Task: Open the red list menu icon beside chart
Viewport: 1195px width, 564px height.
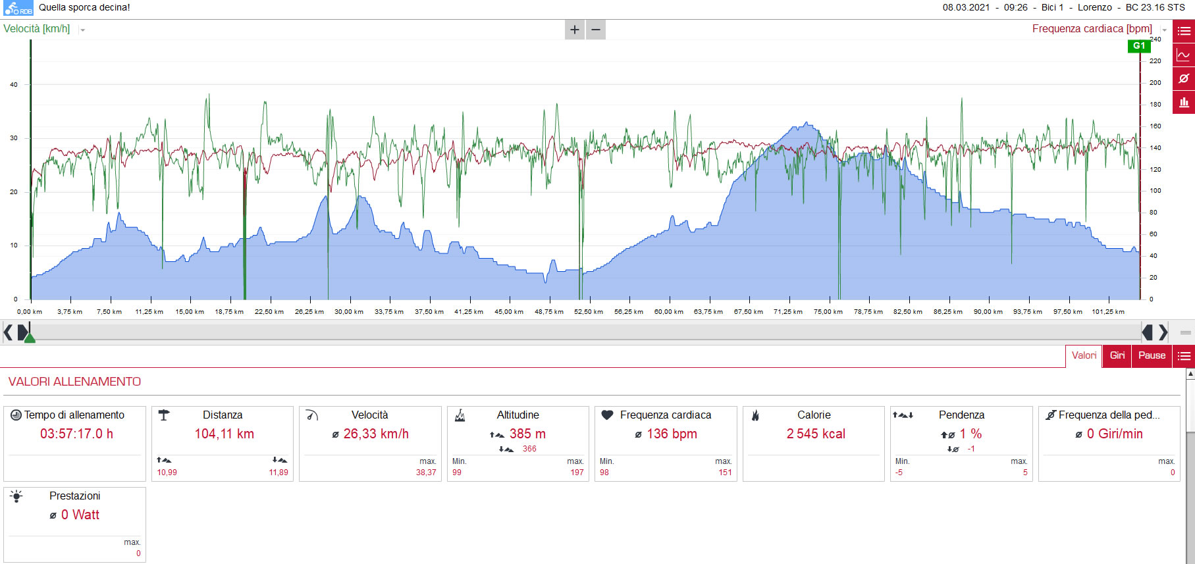Action: [1184, 31]
